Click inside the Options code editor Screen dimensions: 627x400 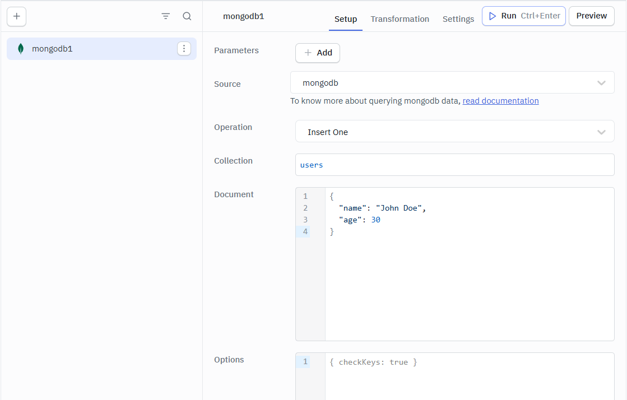click(x=469, y=375)
